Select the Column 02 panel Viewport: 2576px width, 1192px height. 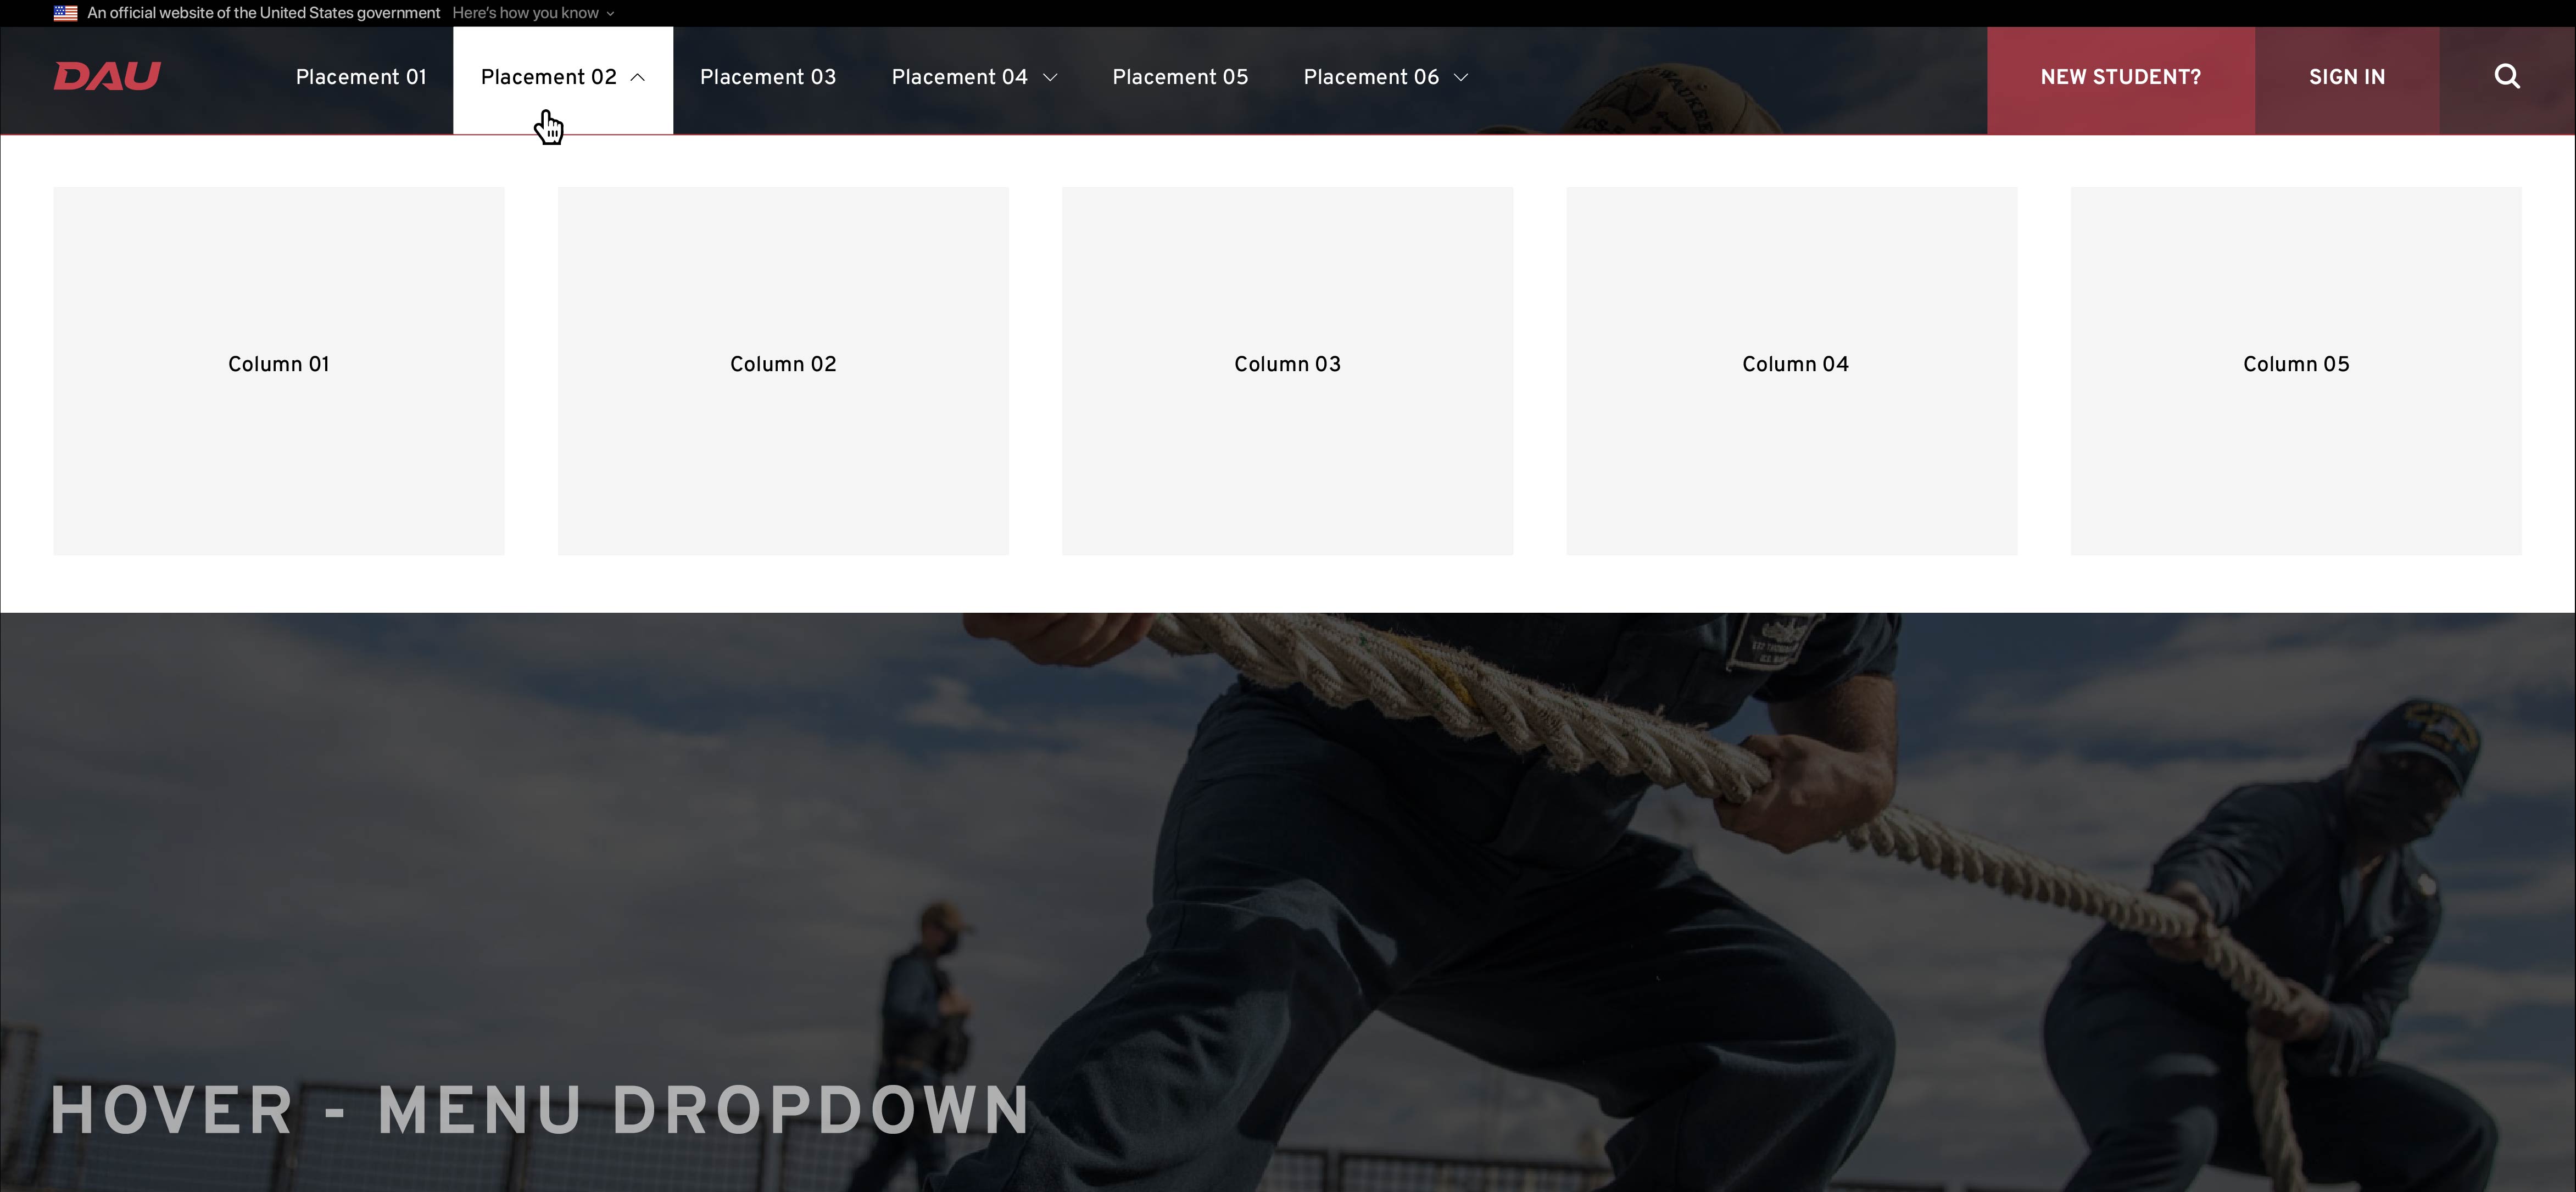click(783, 371)
